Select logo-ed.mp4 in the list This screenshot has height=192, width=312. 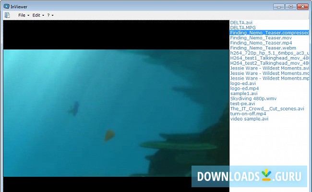pos(244,88)
